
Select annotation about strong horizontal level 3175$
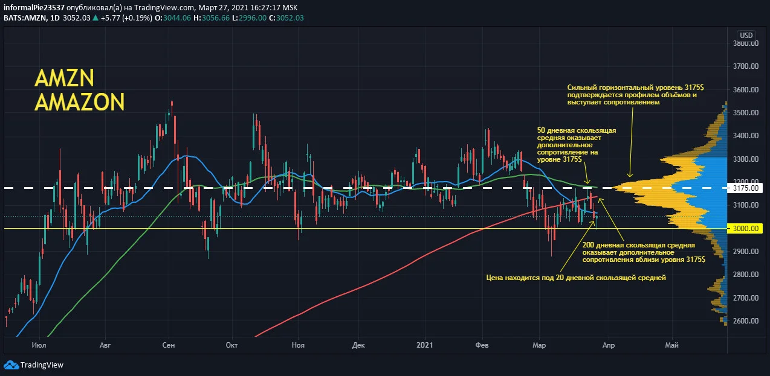click(635, 95)
